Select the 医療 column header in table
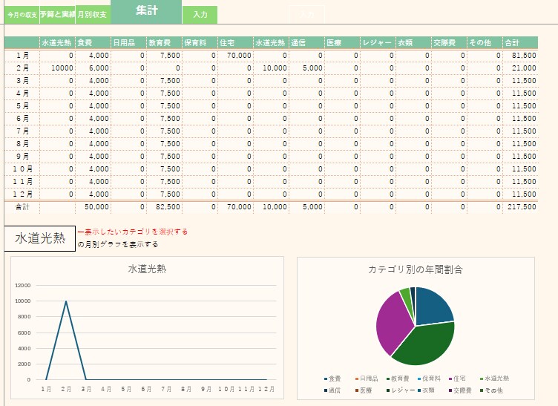Screen dimensions: 558x406 tap(342, 43)
